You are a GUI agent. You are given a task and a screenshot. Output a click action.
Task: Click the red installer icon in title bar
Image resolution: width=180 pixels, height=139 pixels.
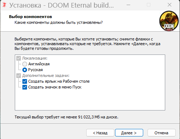pos(4,5)
